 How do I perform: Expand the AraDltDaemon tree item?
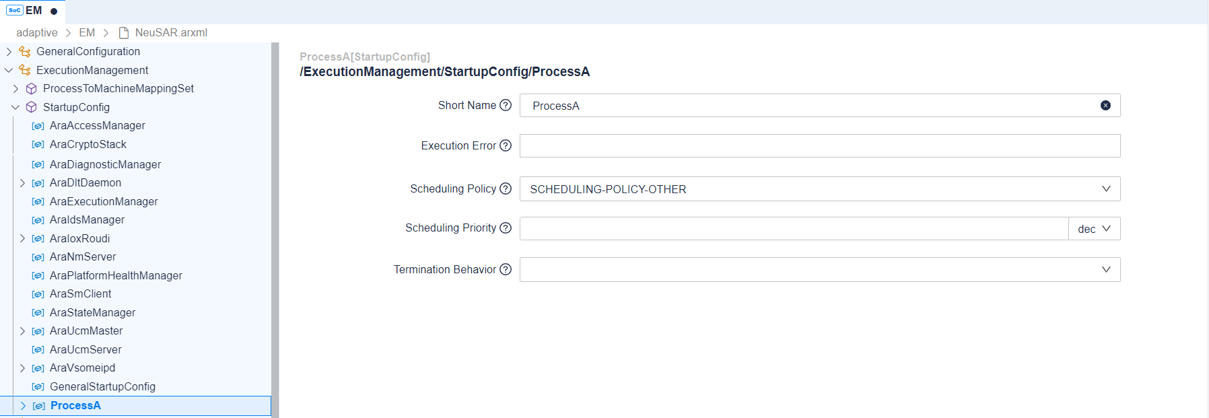point(22,182)
